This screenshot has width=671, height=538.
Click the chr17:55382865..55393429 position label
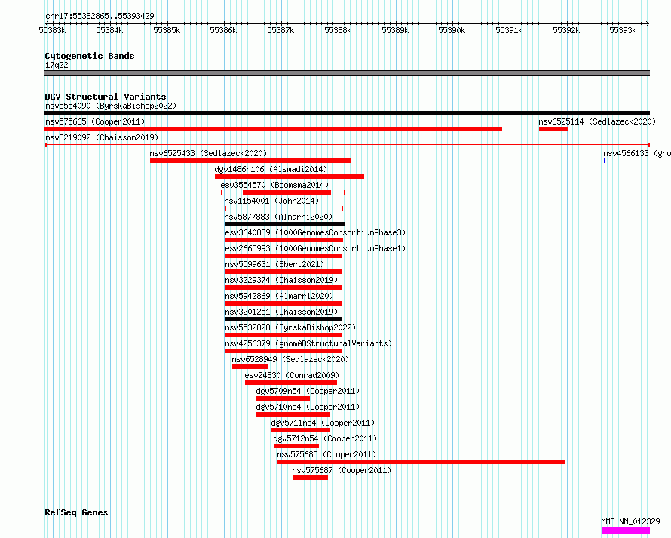[x=100, y=16]
